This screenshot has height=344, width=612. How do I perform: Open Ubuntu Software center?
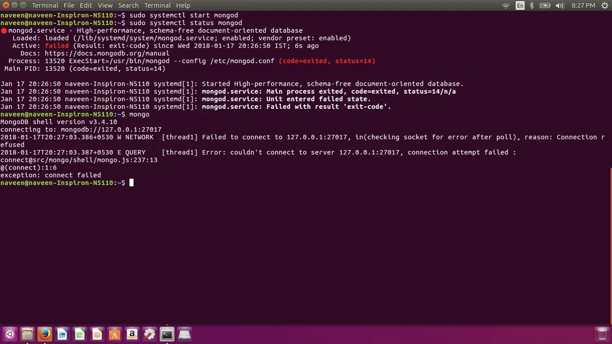115,334
